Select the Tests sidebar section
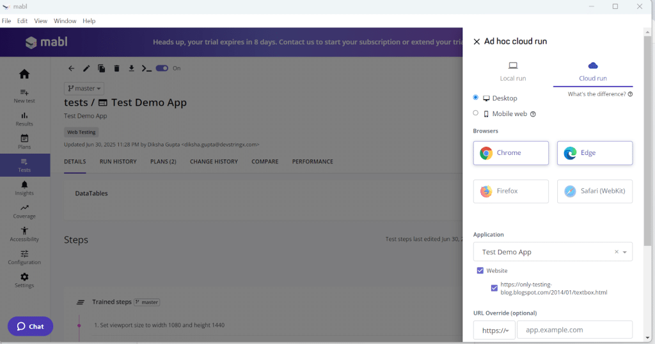The image size is (655, 344). pyautogui.click(x=24, y=165)
